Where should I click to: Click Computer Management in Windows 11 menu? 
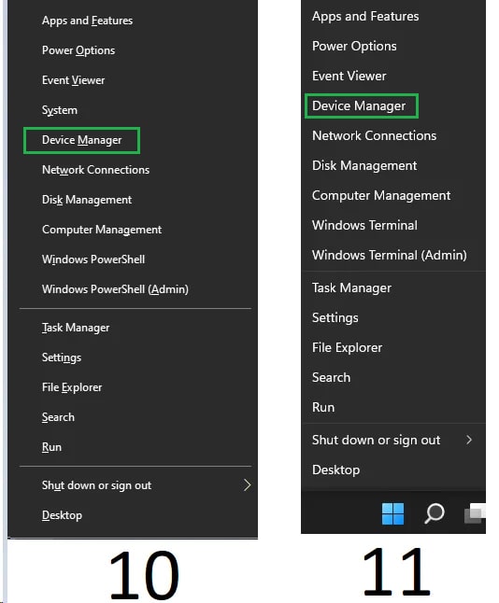click(x=381, y=196)
